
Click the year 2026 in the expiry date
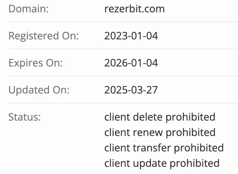coord(114,63)
